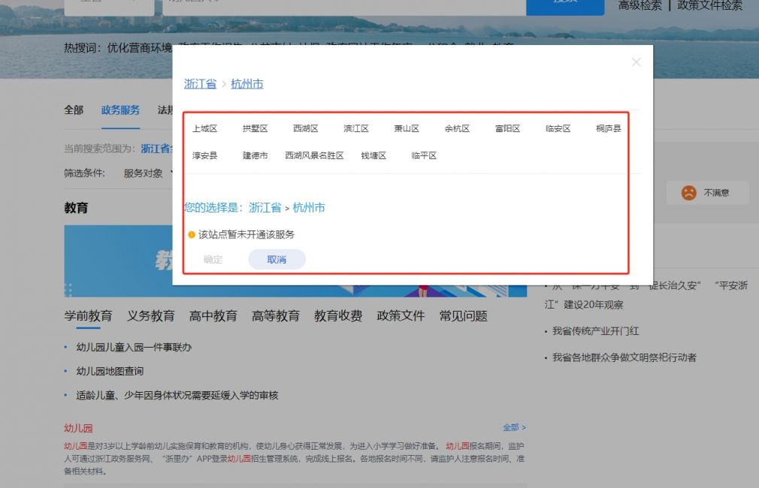Image resolution: width=759 pixels, height=488 pixels.
Task: Select 钱塘区 district
Action: 373,155
